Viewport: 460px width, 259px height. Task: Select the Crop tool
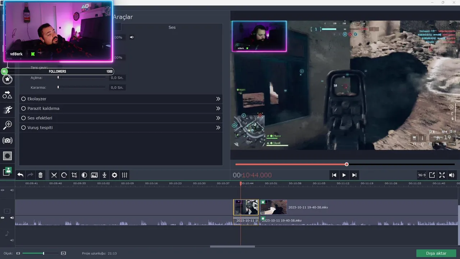[x=74, y=175]
